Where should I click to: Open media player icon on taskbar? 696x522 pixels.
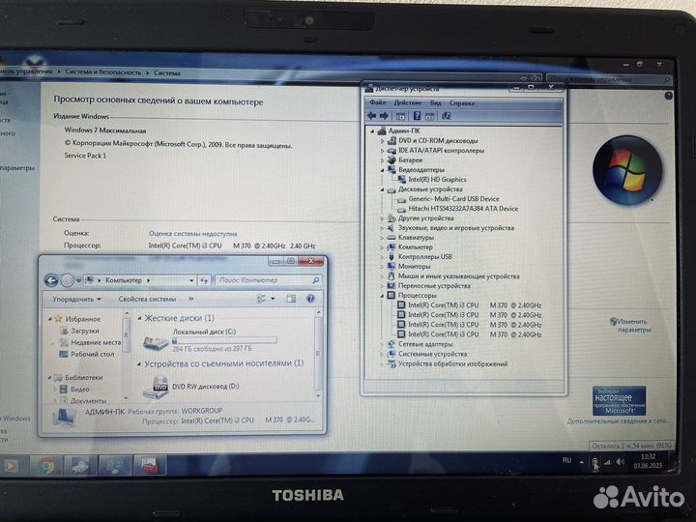[x=11, y=466]
